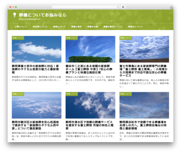The width and height of the screenshot is (181, 153).
Task: Open article titled 静岡県浜松市で信頼できる葬儀場
Action: [x=143, y=125]
